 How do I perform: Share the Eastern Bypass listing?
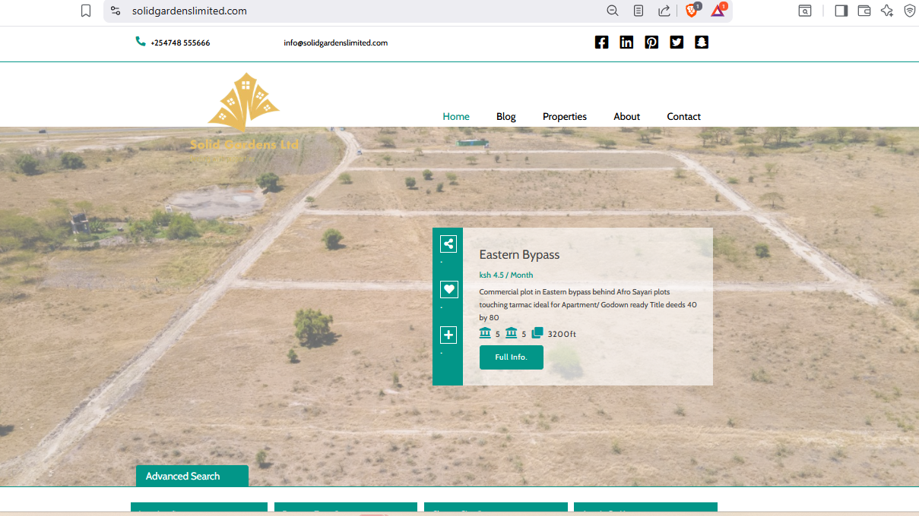448,244
